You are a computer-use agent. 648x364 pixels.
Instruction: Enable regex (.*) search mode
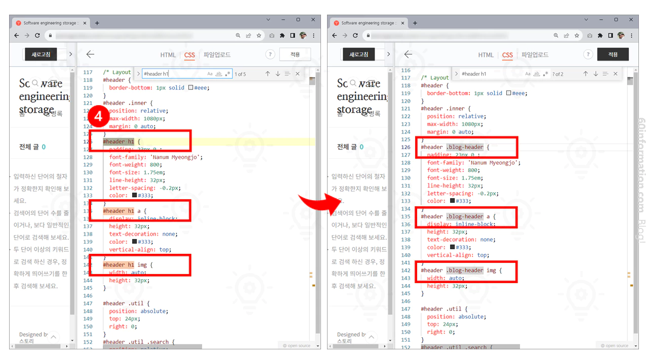click(x=227, y=73)
